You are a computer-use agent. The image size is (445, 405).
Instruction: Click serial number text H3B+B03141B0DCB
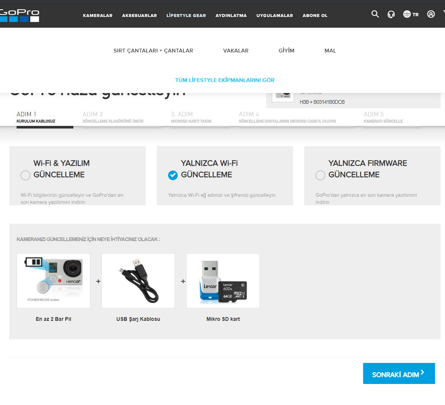pos(322,102)
